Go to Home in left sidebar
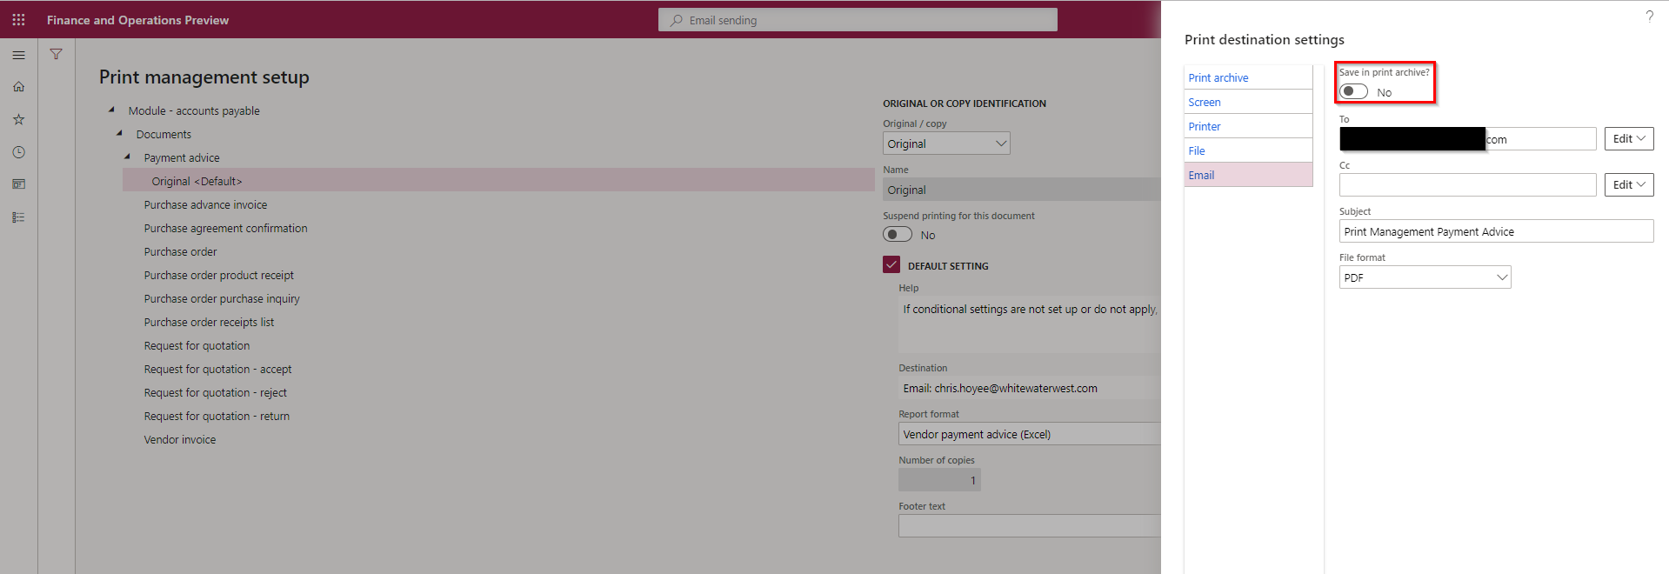The width and height of the screenshot is (1669, 574). (18, 87)
